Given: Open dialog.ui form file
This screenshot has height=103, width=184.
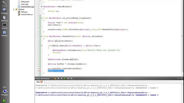Looking at the screenshot, I should [24, 12].
